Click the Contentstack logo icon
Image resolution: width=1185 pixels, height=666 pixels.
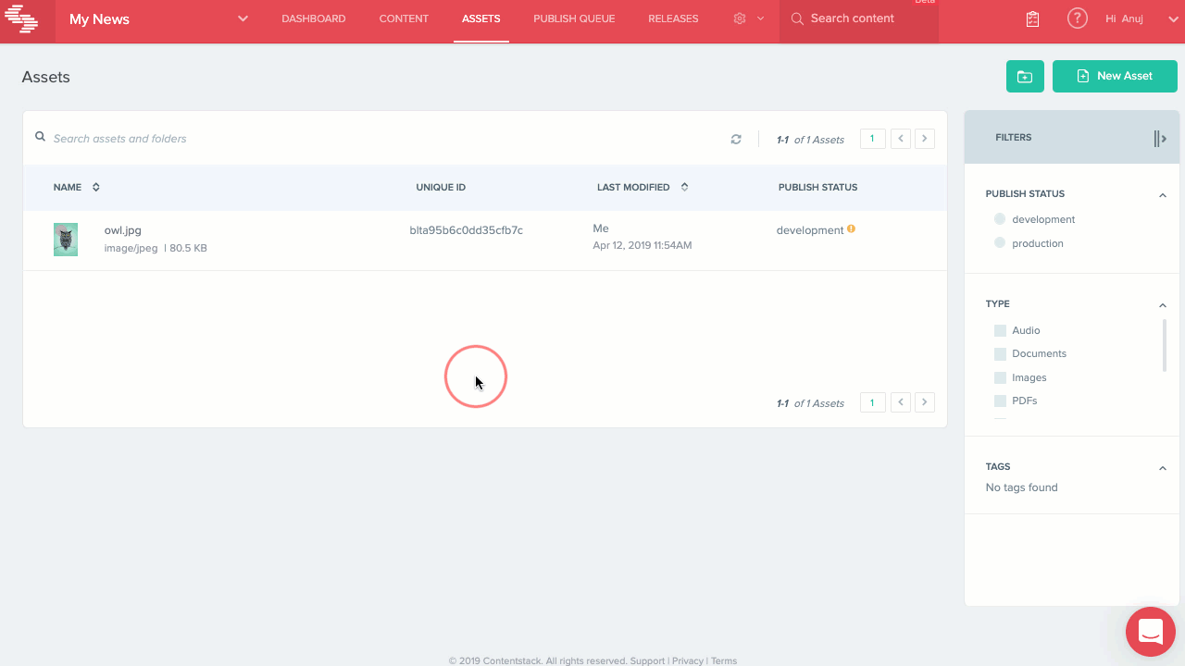(21, 19)
